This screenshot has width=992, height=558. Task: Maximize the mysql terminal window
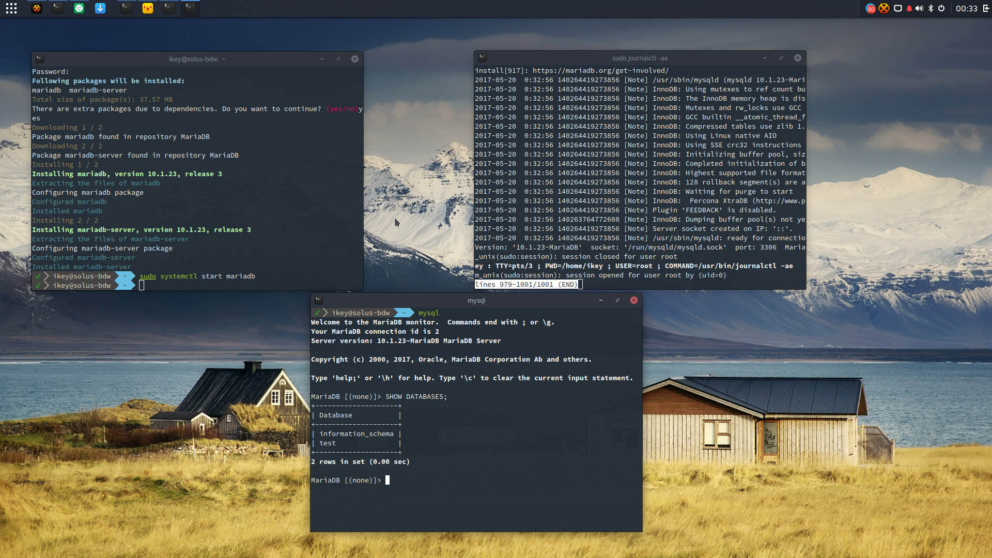pyautogui.click(x=617, y=300)
